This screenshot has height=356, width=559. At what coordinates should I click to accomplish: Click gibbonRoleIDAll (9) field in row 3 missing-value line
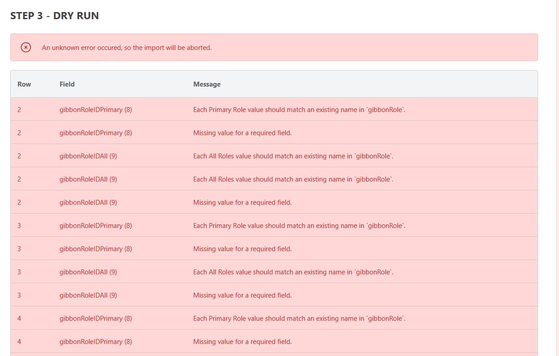88,295
